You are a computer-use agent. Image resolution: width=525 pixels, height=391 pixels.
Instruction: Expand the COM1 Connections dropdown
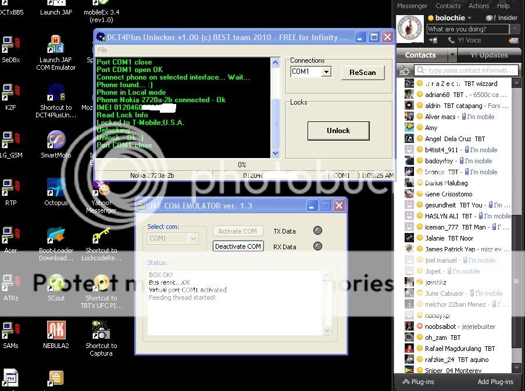click(326, 72)
